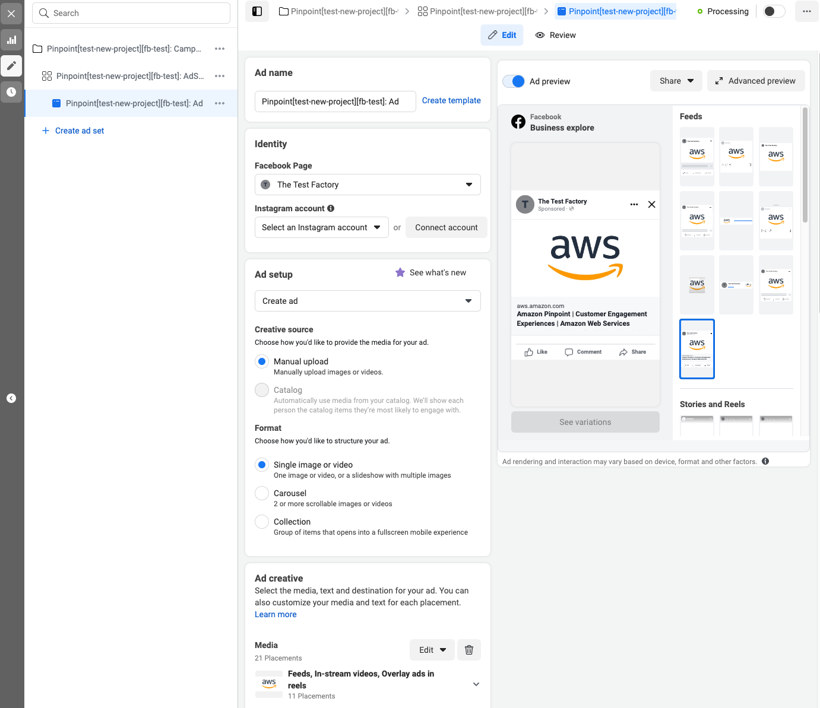Screen dimensions: 820x708
Task: Close the ads manager editor with X icon
Action: (11, 14)
